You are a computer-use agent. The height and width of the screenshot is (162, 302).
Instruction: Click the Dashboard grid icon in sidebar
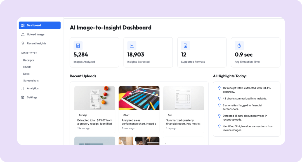pos(23,25)
